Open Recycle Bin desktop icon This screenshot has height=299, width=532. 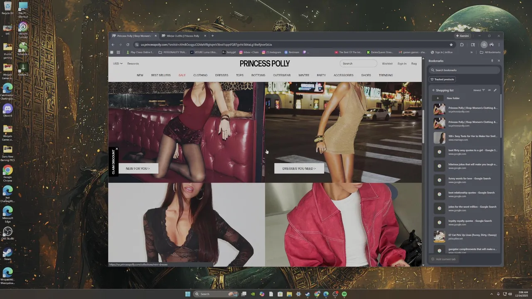[x=7, y=7]
